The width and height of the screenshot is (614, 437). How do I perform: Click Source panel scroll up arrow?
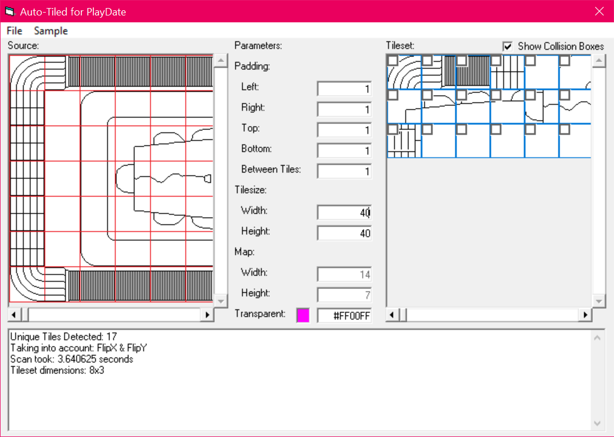click(221, 61)
